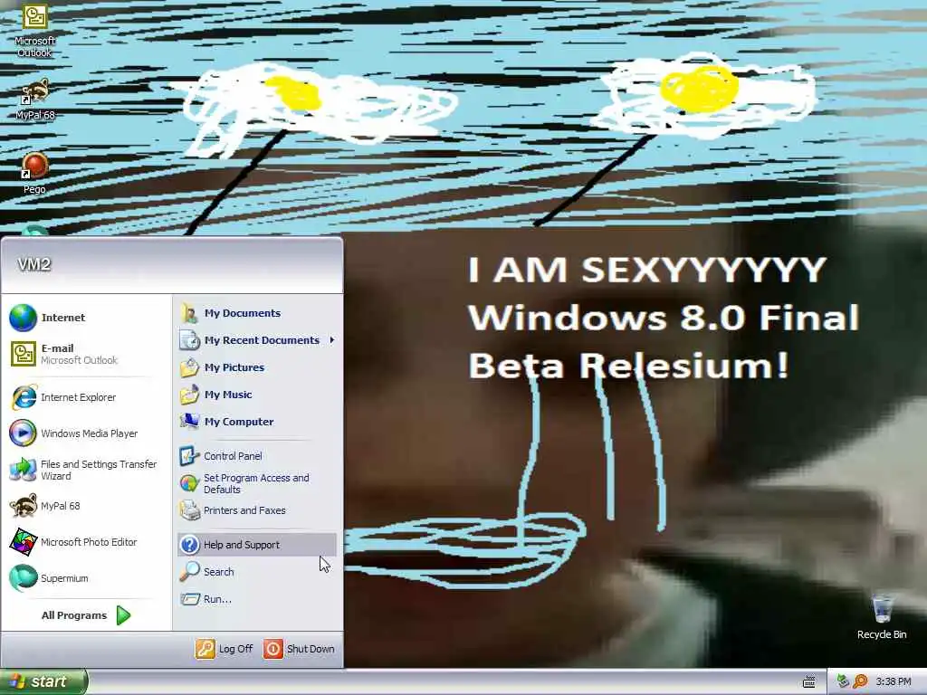The image size is (927, 695).
Task: Open Help and Support
Action: coord(256,545)
